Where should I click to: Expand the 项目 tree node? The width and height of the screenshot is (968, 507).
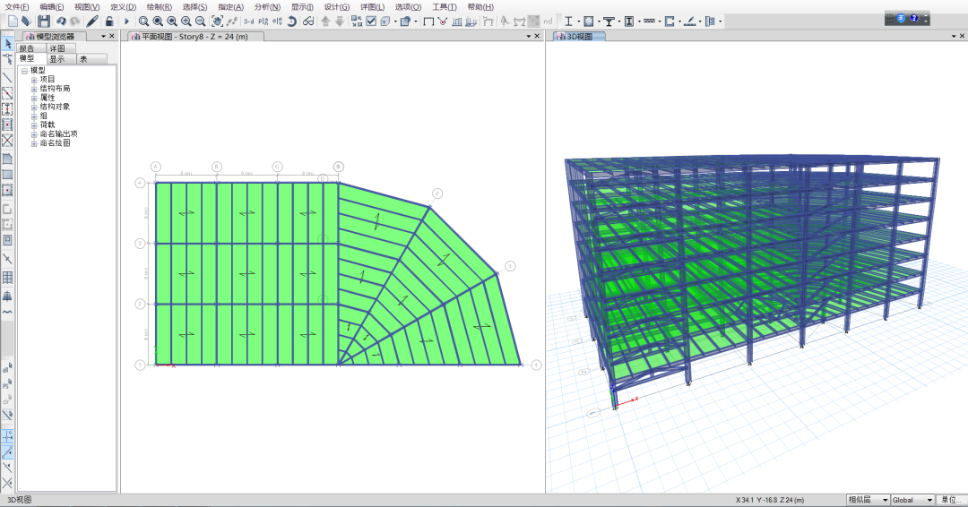point(34,80)
